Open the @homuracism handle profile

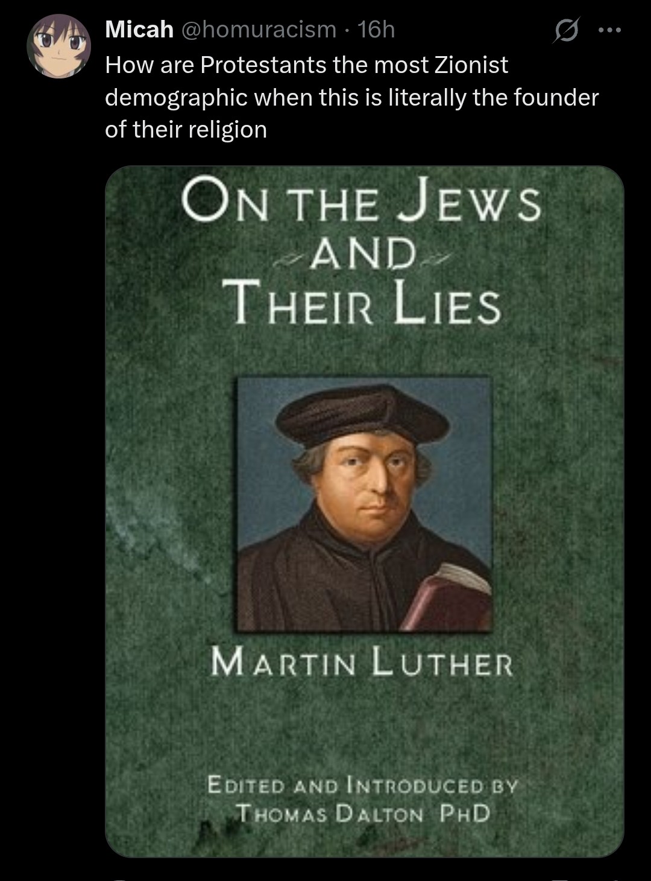257,29
